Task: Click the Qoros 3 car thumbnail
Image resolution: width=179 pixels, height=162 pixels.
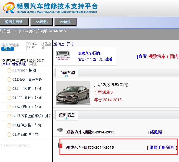Action: click(x=73, y=93)
